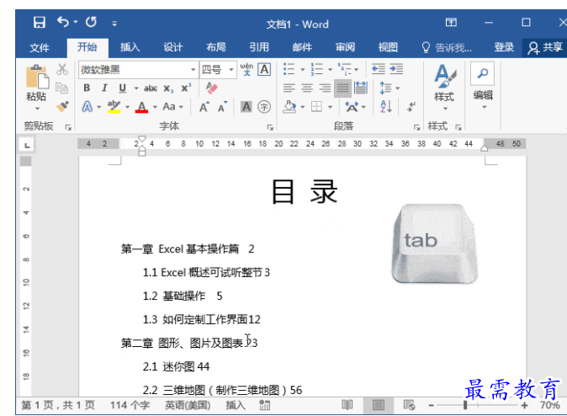
Task: Click the multilevel list icon
Action: [344, 69]
